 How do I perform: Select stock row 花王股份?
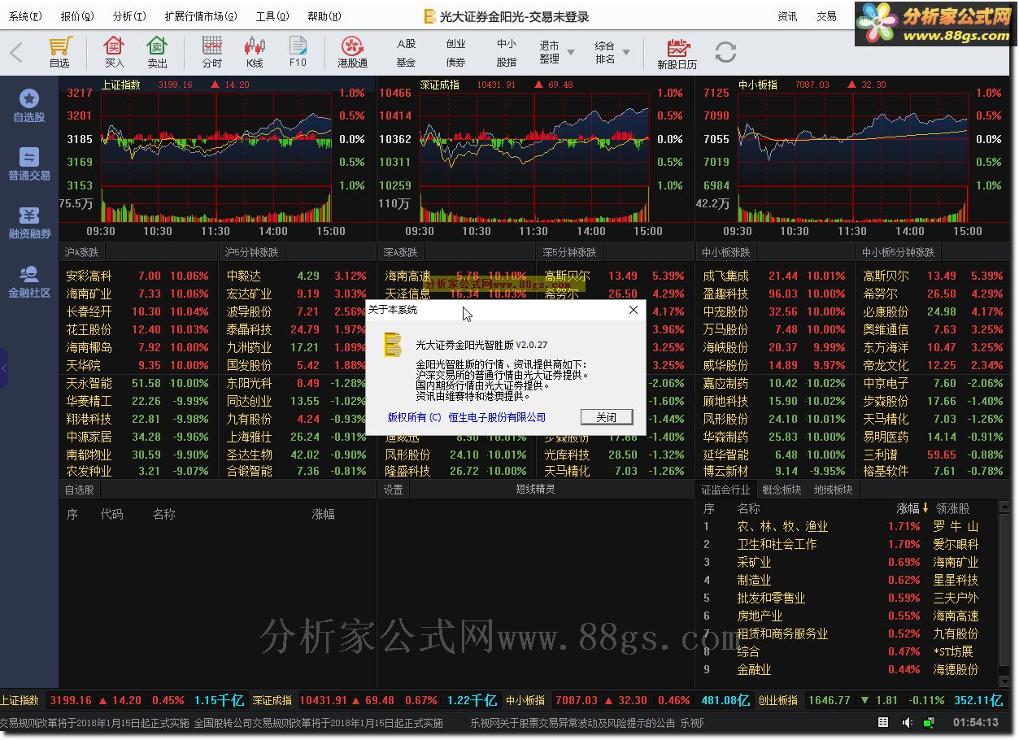tap(137, 329)
